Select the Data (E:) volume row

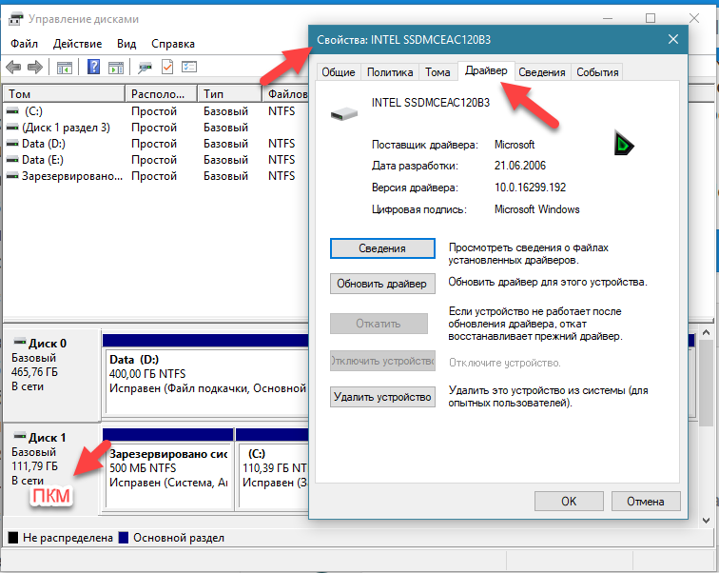pyautogui.click(x=156, y=160)
